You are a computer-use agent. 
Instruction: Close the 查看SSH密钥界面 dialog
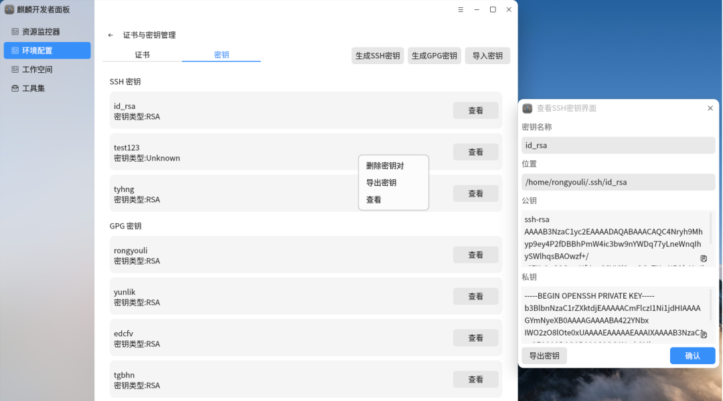click(710, 108)
